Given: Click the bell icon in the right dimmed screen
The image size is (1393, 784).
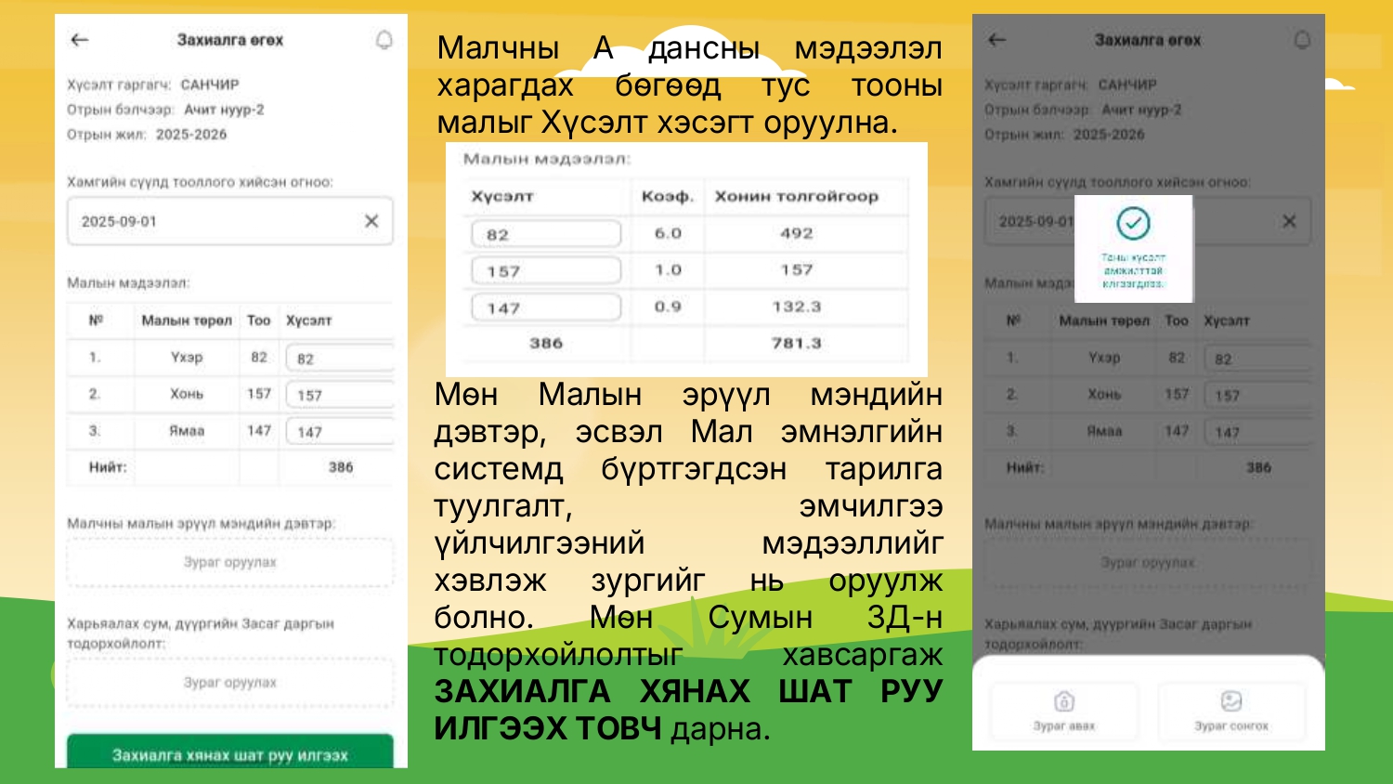Looking at the screenshot, I should pos(1302,40).
